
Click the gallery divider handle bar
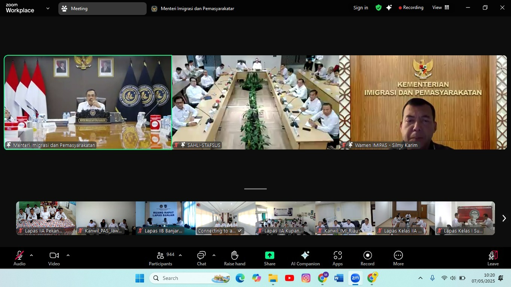point(255,189)
